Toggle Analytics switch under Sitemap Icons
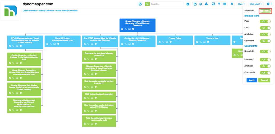Viewport: 275px width, 134px height. (x=265, y=34)
